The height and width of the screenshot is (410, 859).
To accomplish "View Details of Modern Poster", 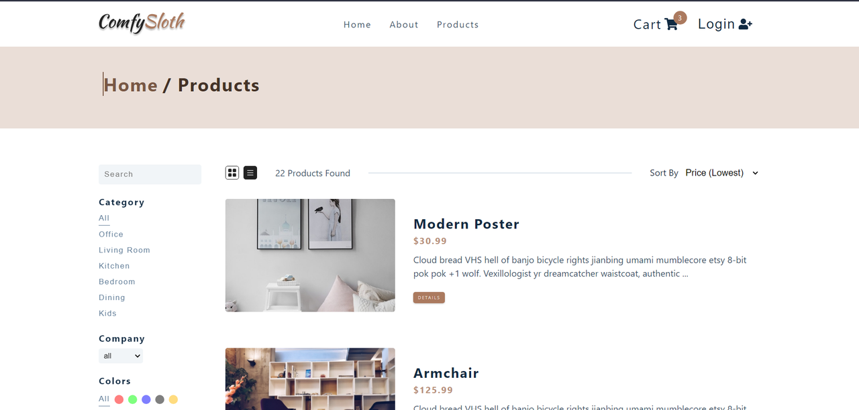I will point(429,297).
